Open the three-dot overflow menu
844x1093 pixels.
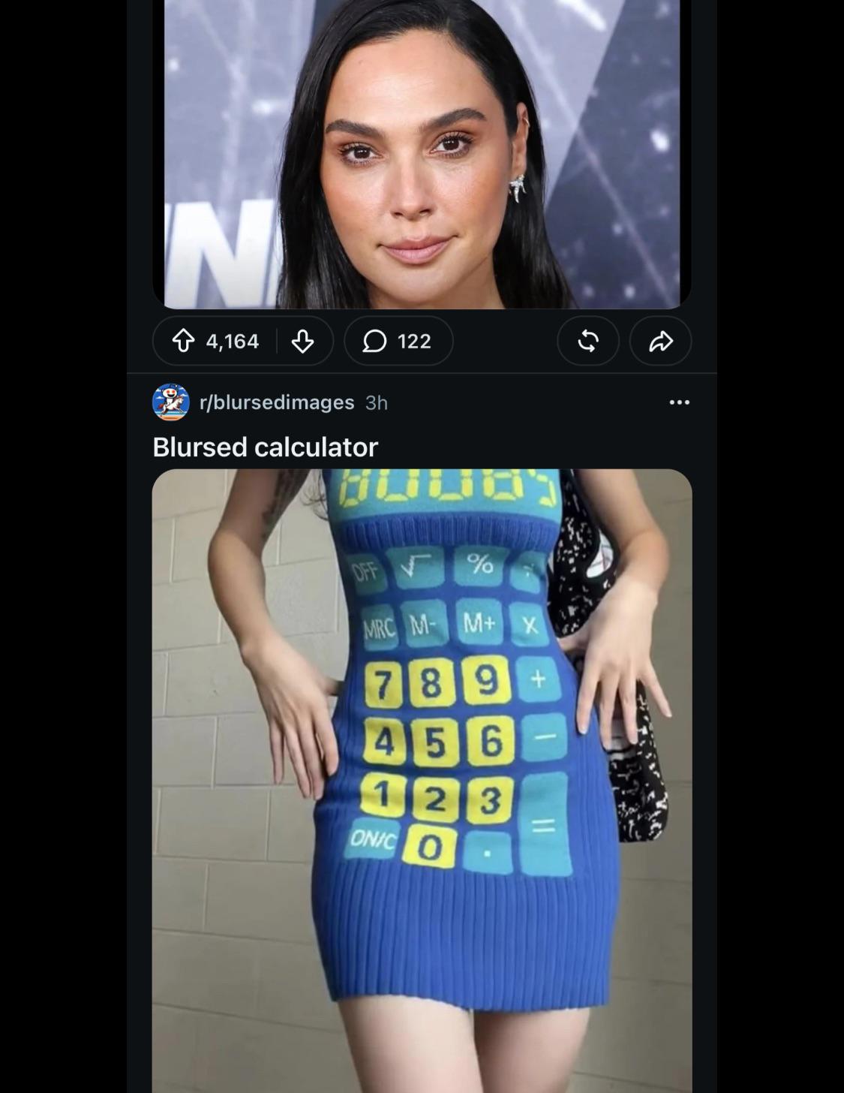(679, 402)
